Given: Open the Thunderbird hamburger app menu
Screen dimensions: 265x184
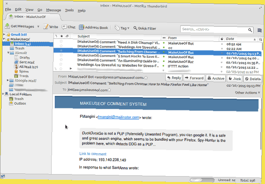Looking at the screenshot, I should click(260, 30).
